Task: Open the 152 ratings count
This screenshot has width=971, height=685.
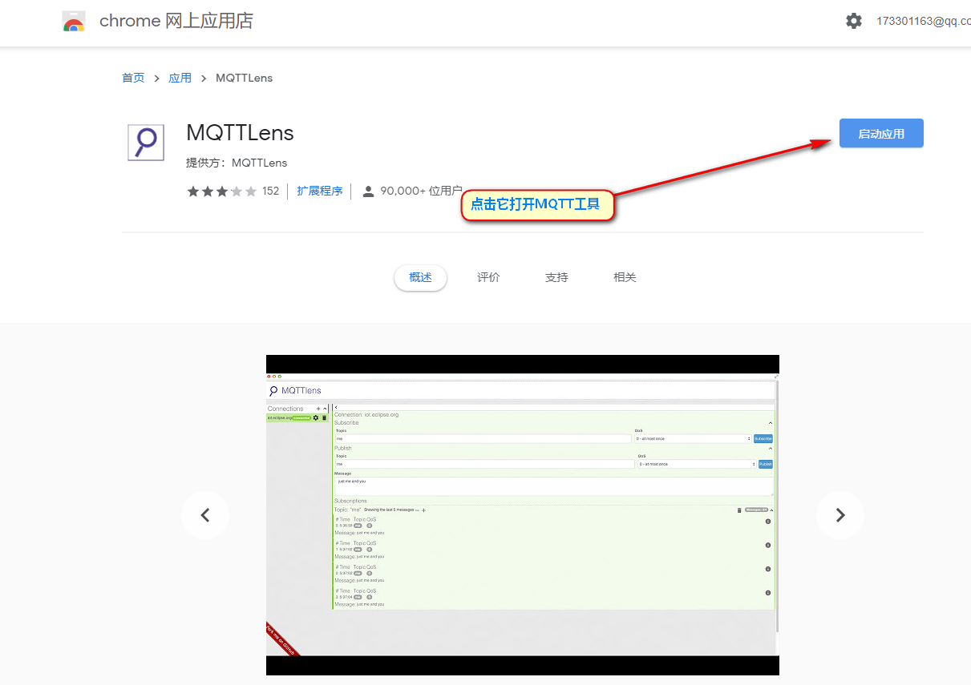Action: pyautogui.click(x=270, y=191)
